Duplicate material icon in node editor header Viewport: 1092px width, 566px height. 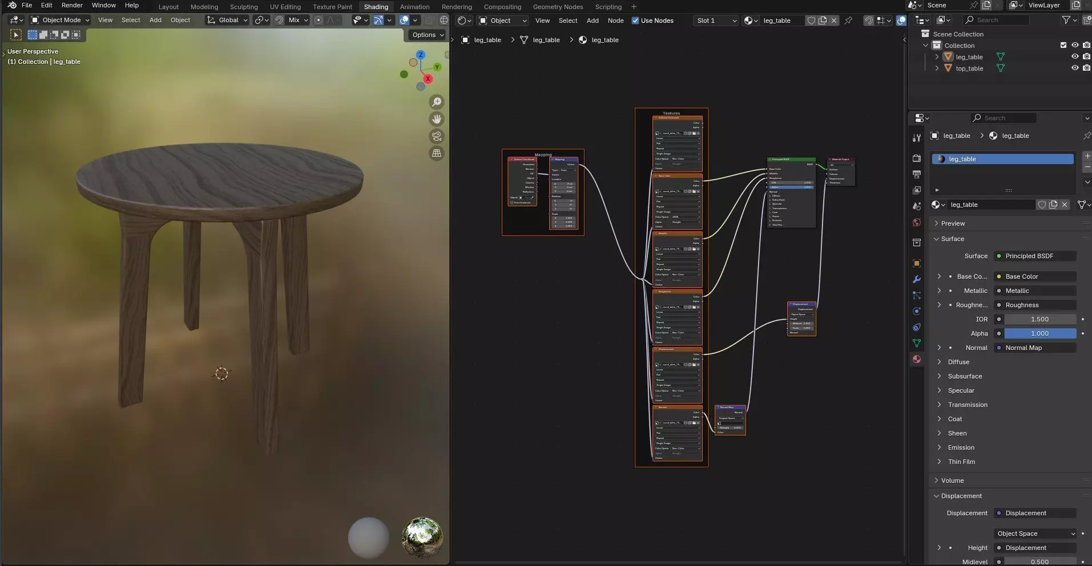click(823, 21)
